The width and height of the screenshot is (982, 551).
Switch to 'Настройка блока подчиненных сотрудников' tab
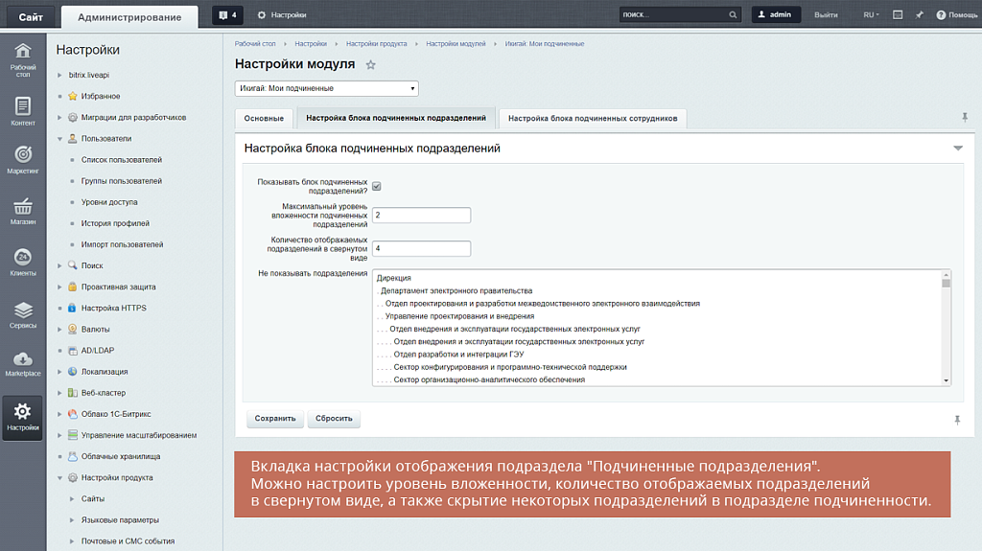pos(593,119)
